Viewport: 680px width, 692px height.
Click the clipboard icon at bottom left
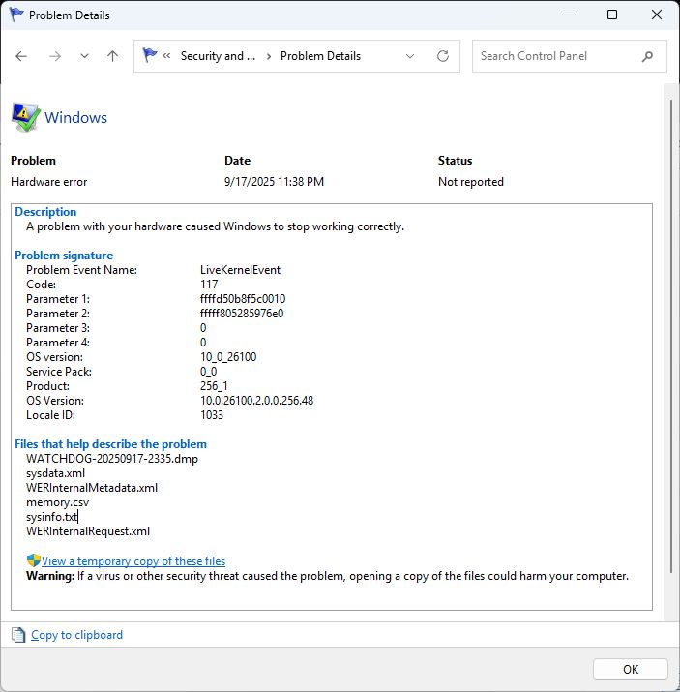[x=18, y=635]
